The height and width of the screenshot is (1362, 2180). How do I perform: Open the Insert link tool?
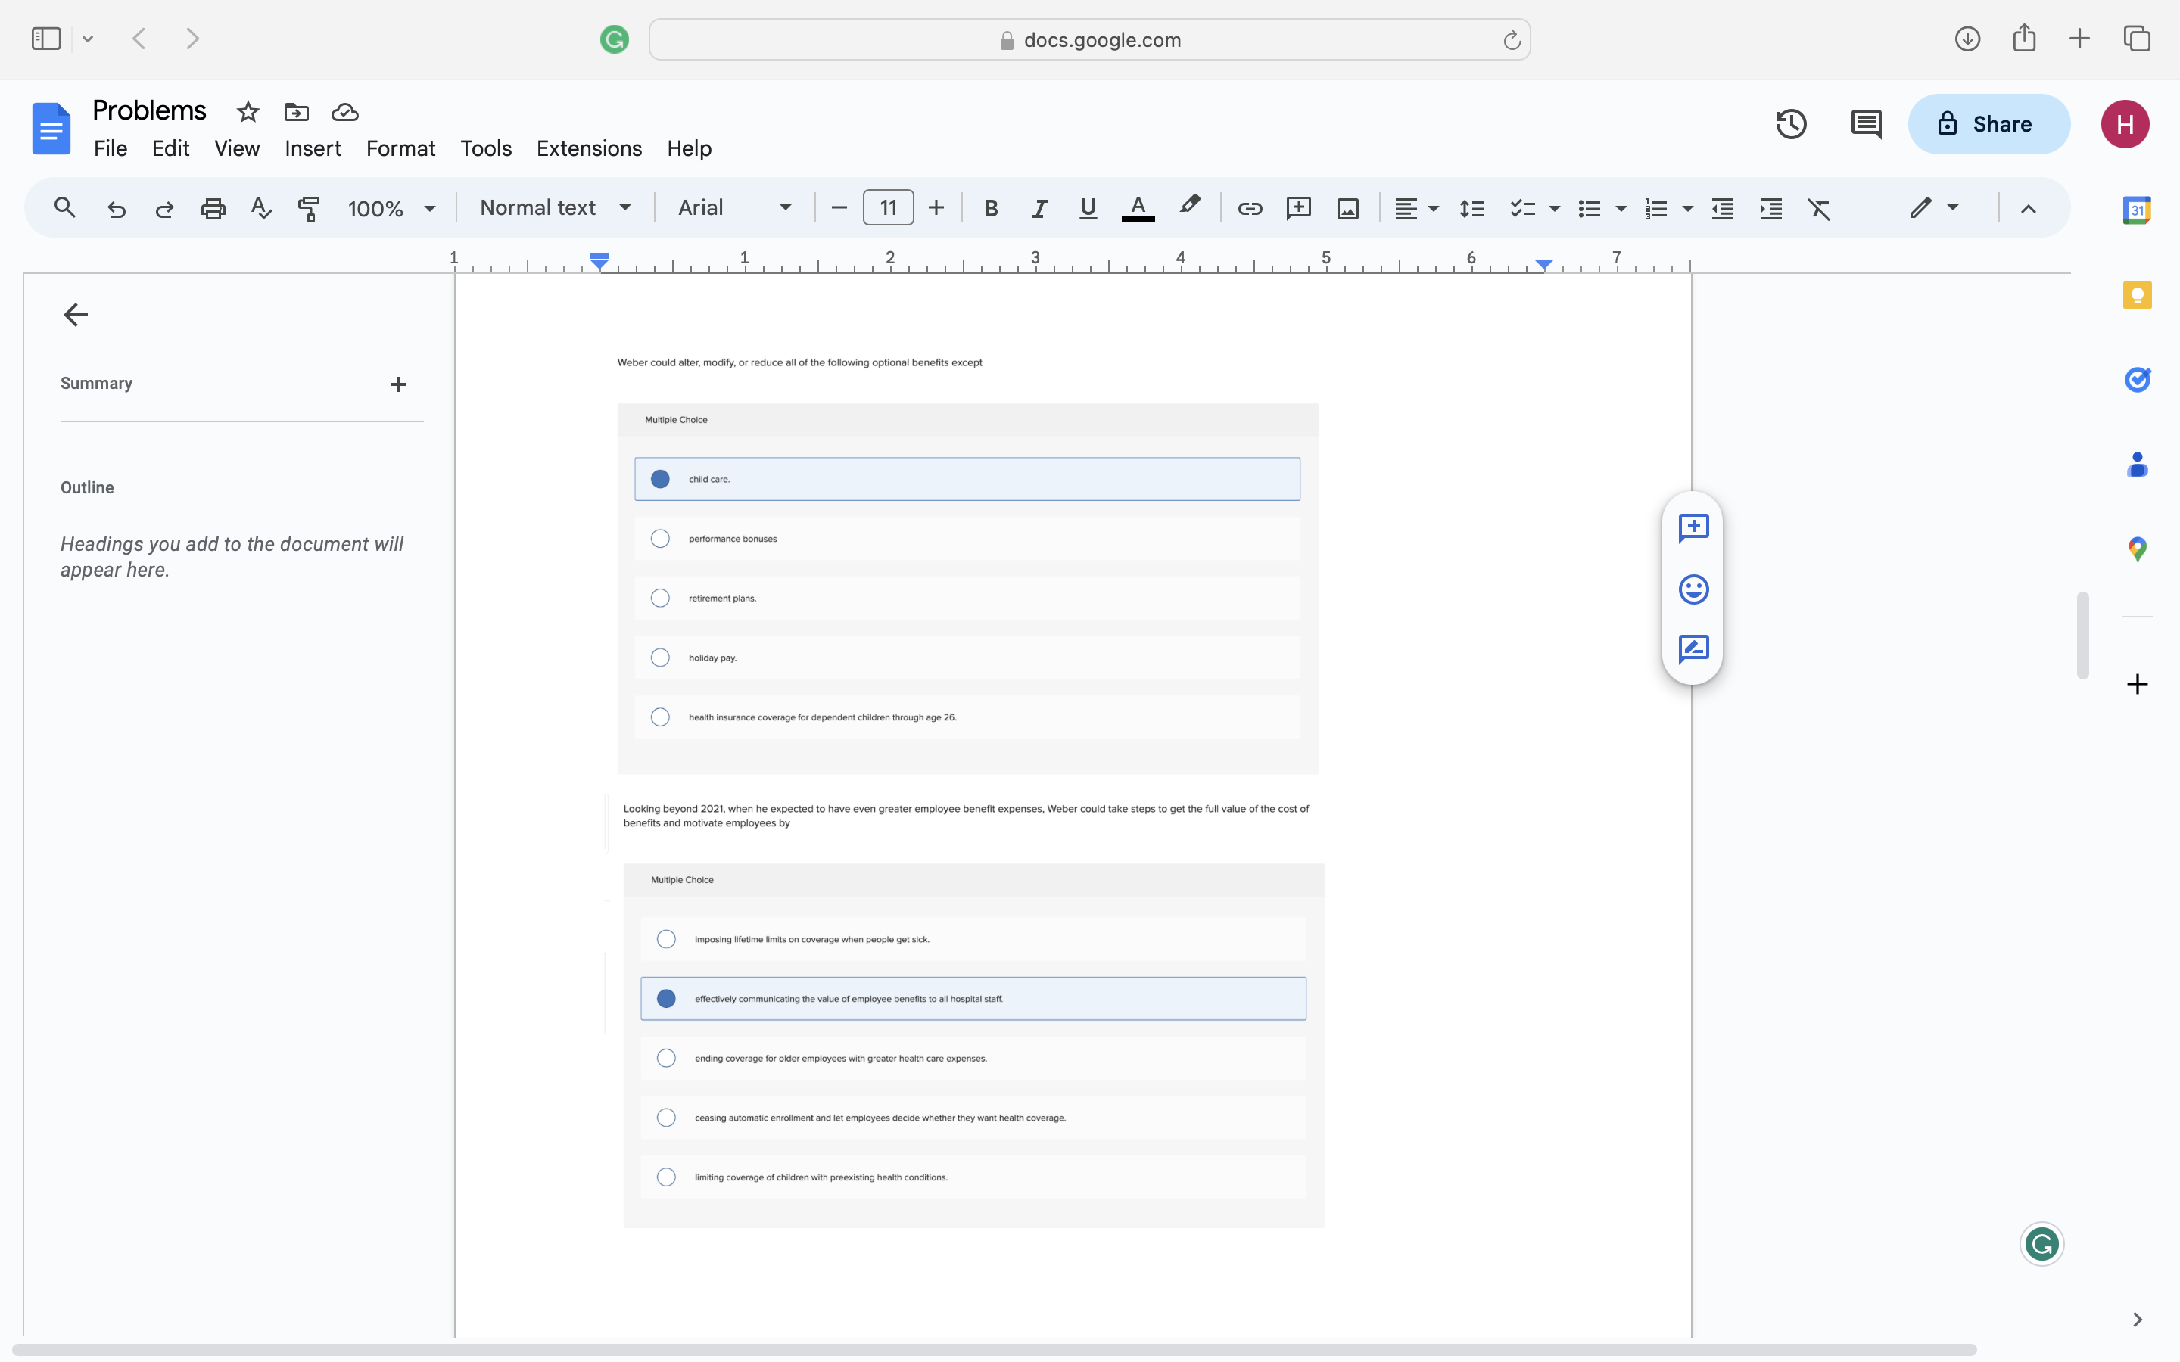tap(1250, 208)
